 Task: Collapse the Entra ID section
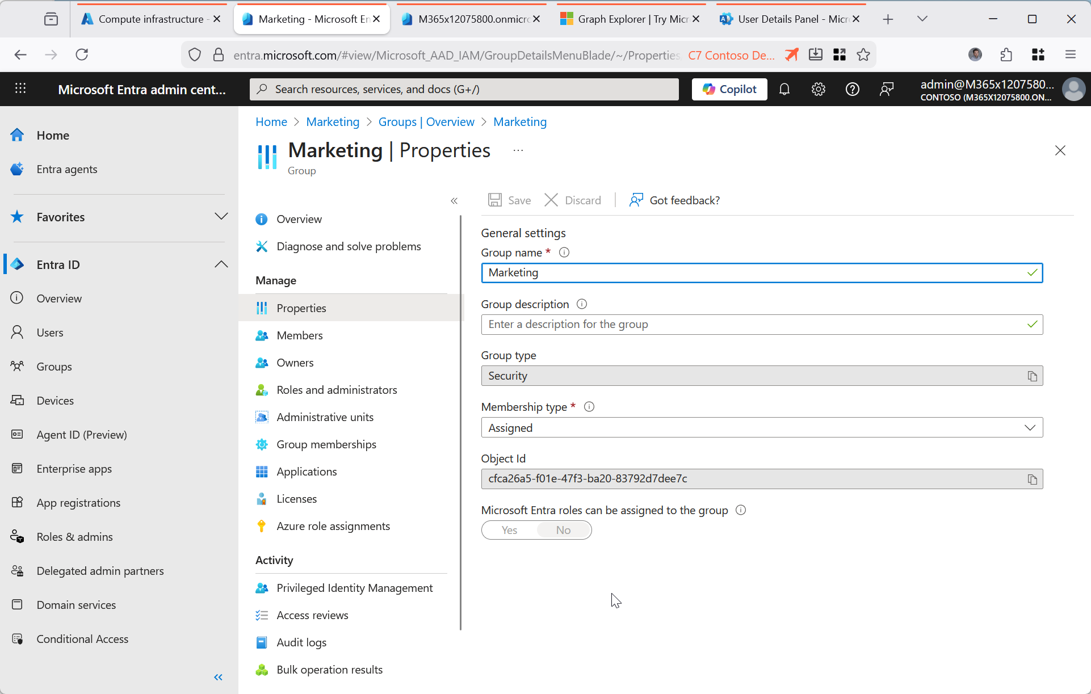[221, 265]
